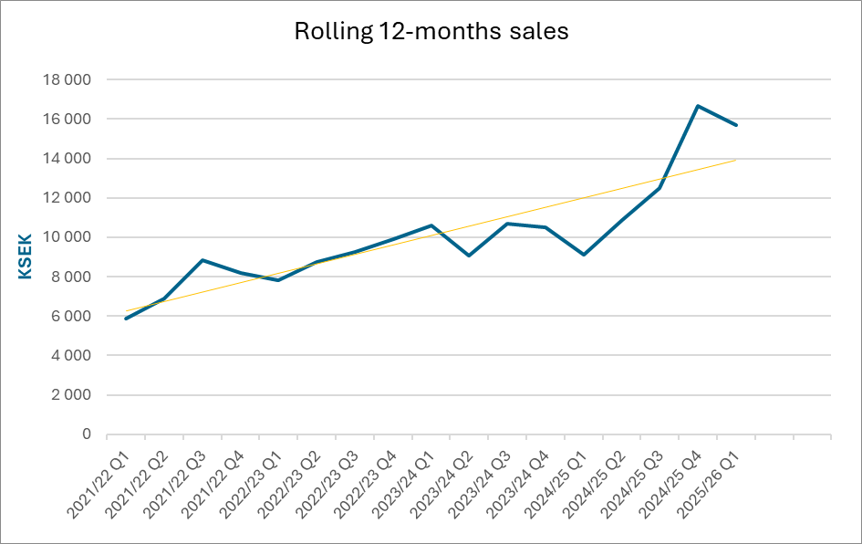Select the KSEK vertical axis title
Image resolution: width=862 pixels, height=544 pixels.
25,255
